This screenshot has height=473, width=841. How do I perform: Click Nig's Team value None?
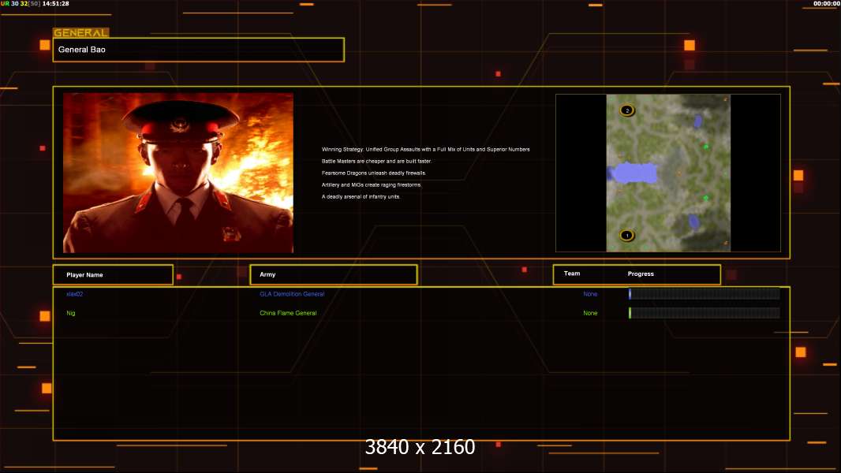[x=590, y=313]
